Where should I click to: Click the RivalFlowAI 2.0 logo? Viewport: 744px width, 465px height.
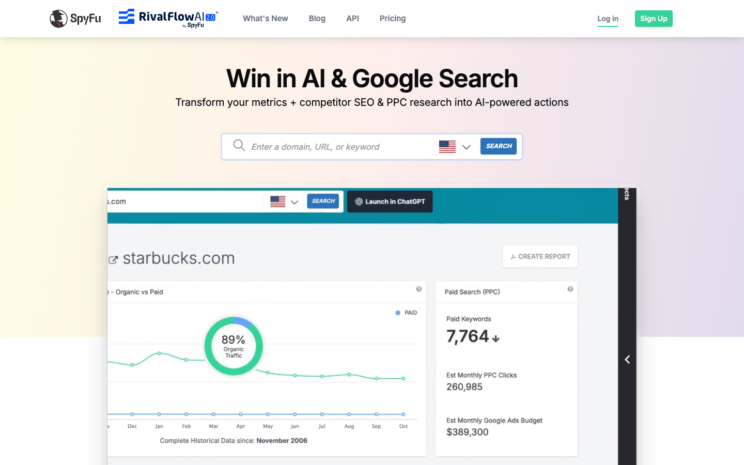click(x=168, y=17)
